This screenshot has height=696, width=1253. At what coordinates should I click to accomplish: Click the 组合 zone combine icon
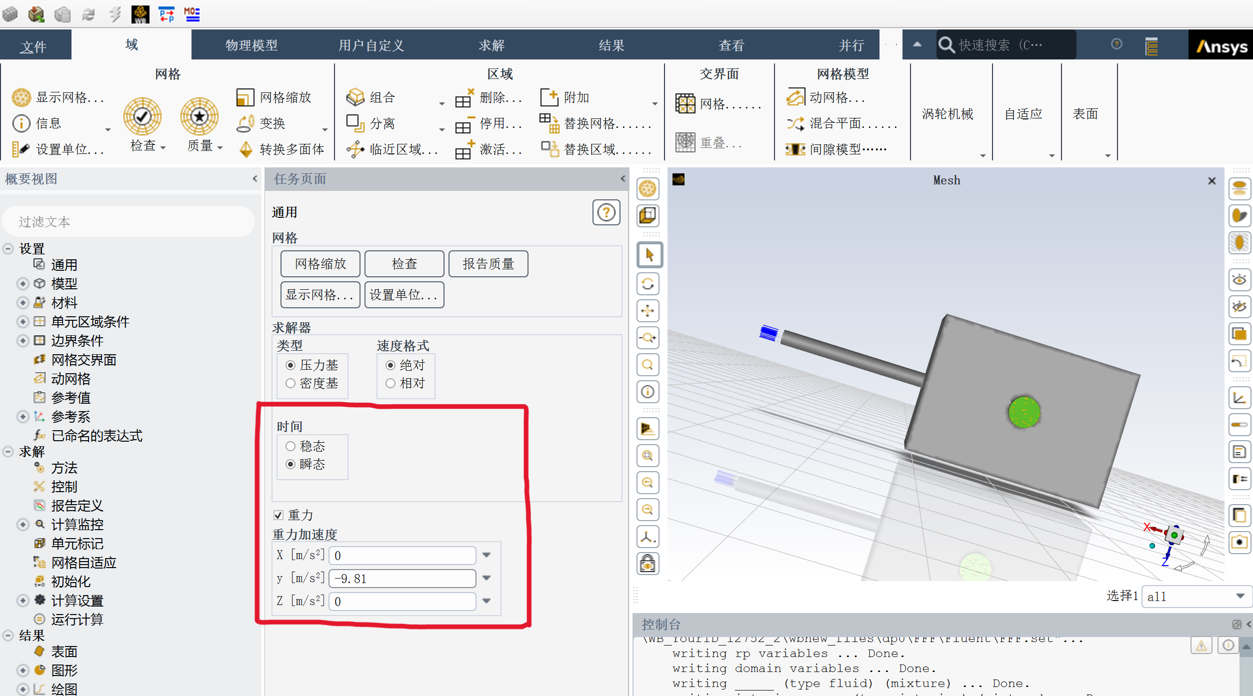(x=355, y=97)
